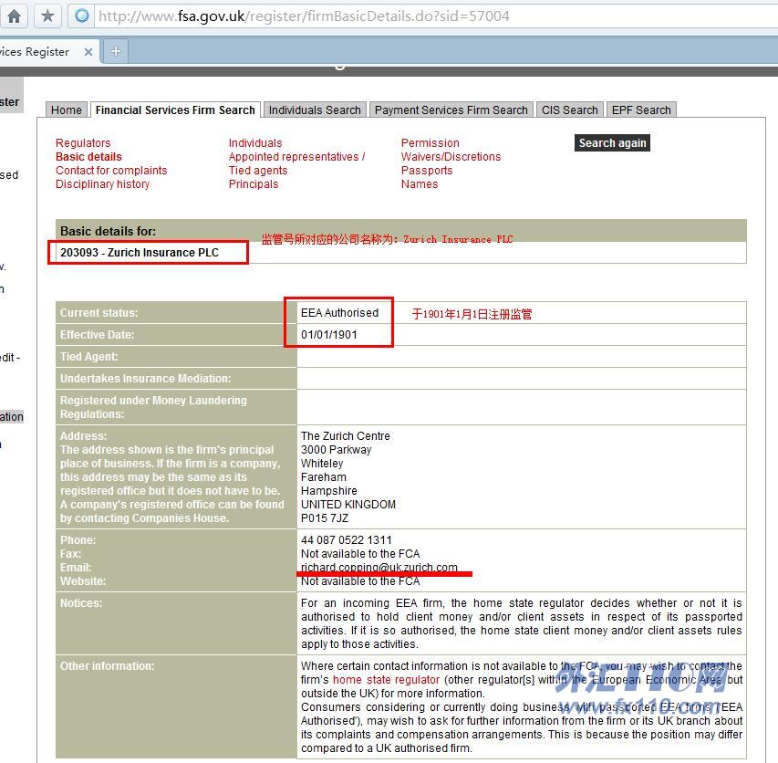The height and width of the screenshot is (763, 778).
Task: Click the EEA Authorised status value
Action: pyautogui.click(x=339, y=313)
